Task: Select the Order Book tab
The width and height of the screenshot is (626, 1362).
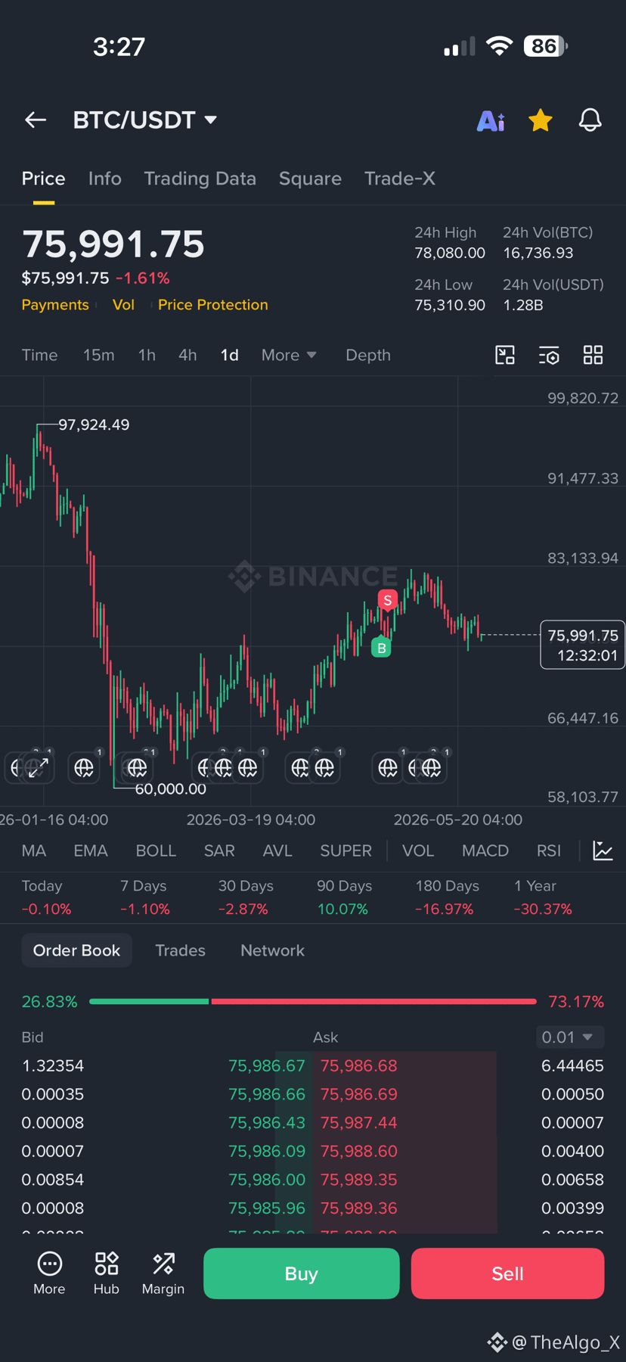Action: pyautogui.click(x=76, y=950)
